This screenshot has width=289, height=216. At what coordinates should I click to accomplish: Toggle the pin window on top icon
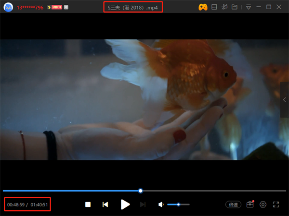[225, 7]
